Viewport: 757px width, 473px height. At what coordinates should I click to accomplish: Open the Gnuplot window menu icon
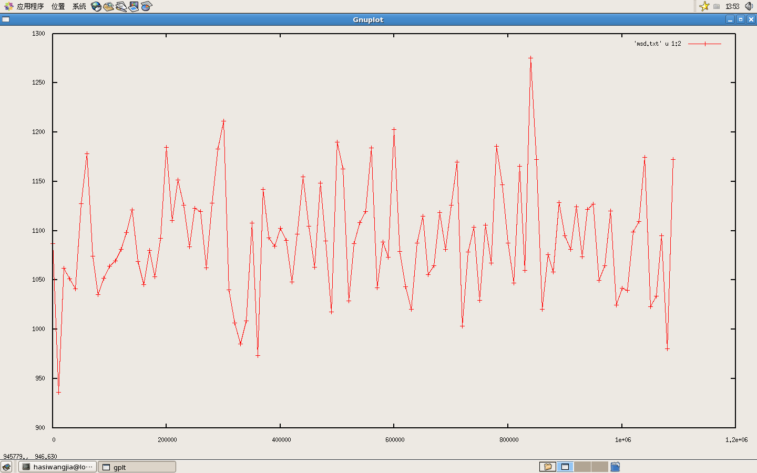coord(6,19)
